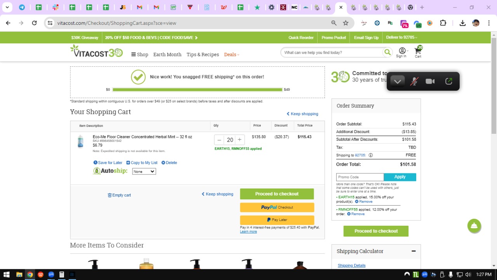Click the shipping info circle icon
The image size is (497, 280).
click(x=370, y=155)
